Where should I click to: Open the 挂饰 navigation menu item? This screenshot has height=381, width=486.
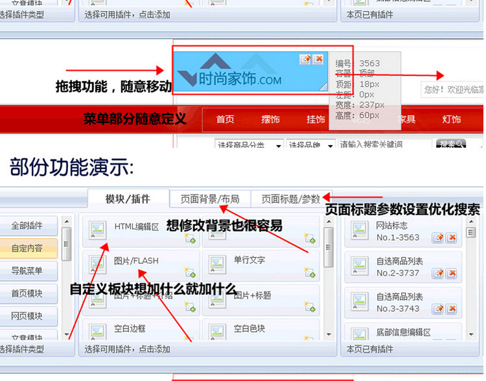click(316, 119)
